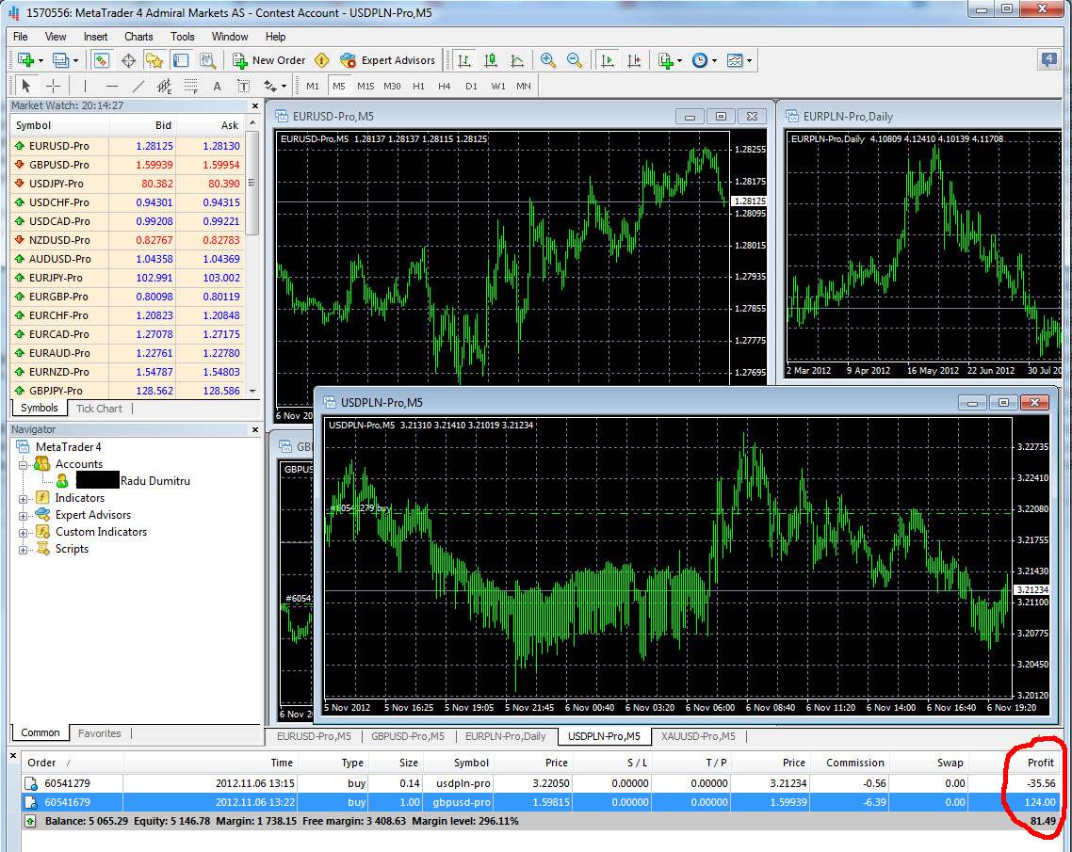Viewport: 1072px width, 852px height.
Task: Close the Terminal panel
Action: pyautogui.click(x=13, y=756)
